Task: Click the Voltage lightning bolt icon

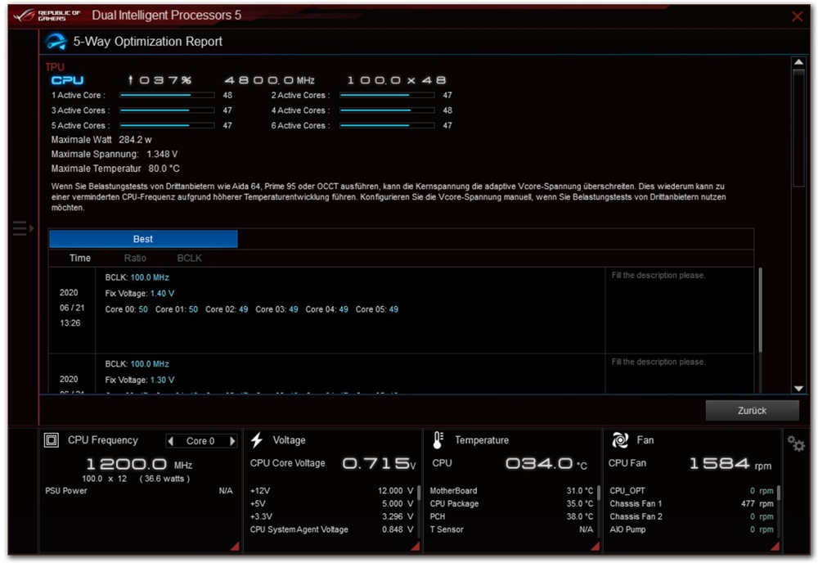Action: (x=256, y=440)
